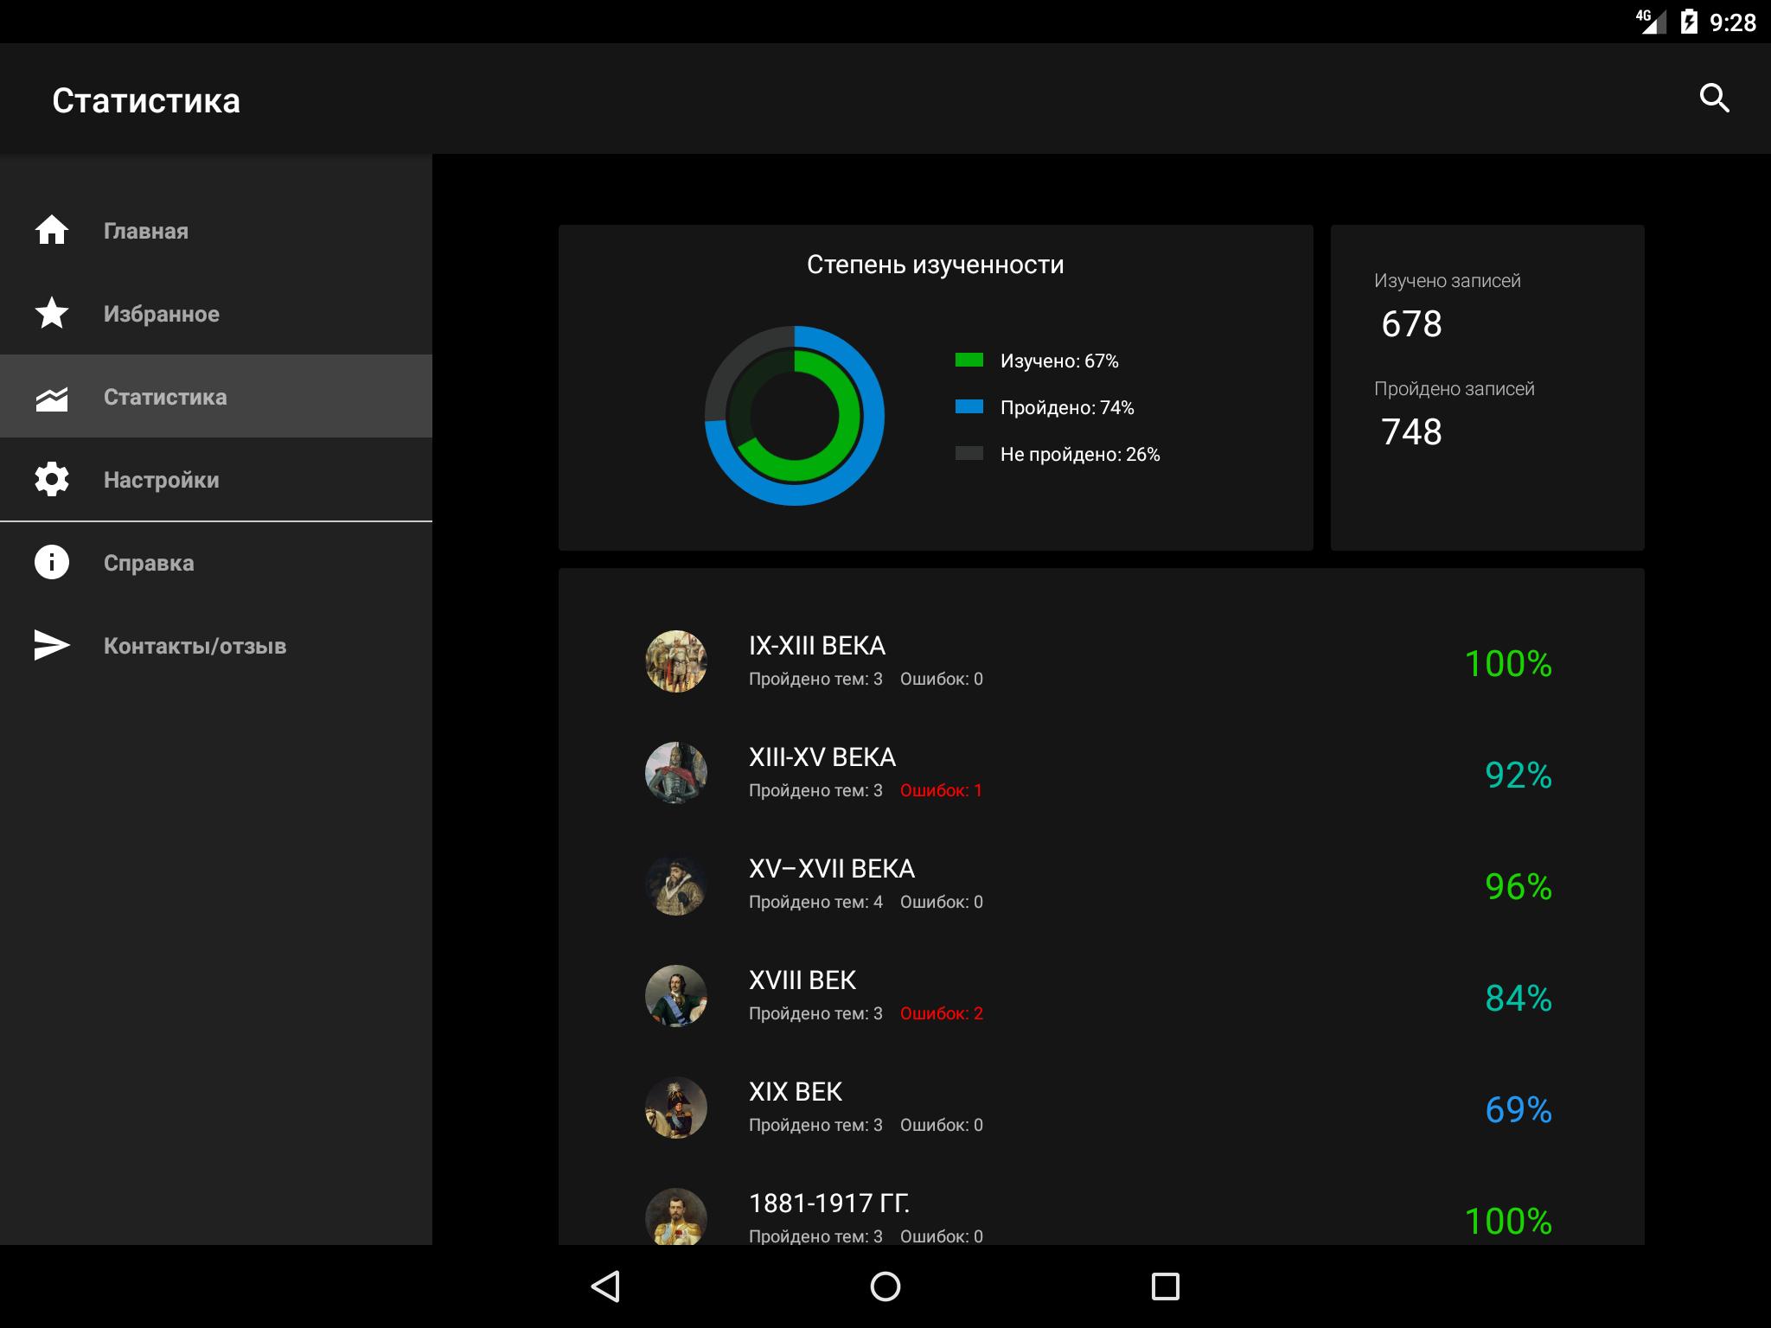
Task: Select the Настройки menu entry
Action: click(162, 480)
